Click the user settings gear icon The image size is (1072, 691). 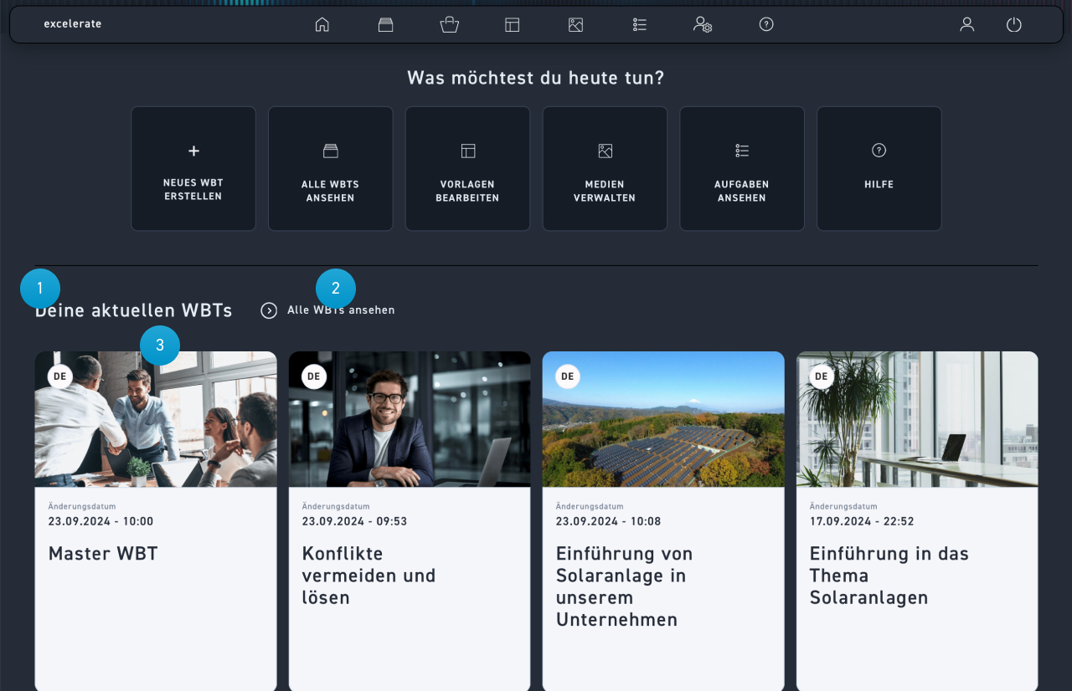702,24
